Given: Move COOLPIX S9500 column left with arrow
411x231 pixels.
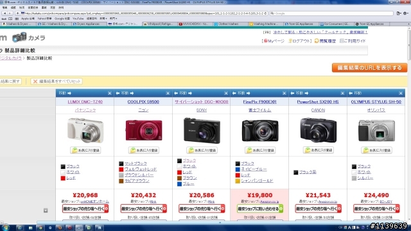Looking at the screenshot, I should pos(118,93).
